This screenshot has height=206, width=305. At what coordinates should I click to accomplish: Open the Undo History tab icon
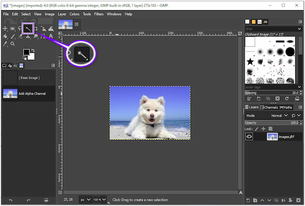[x=15, y=65]
